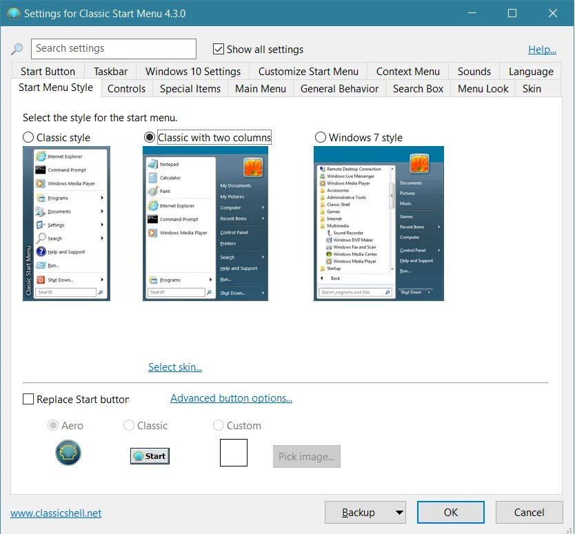Open the Taskbar tab

point(110,72)
